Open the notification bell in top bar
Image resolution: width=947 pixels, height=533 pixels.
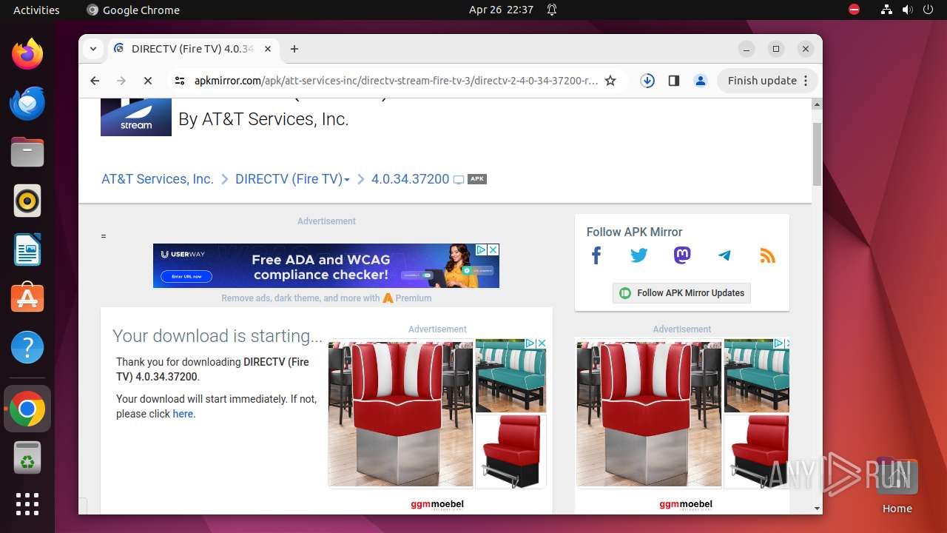552,10
